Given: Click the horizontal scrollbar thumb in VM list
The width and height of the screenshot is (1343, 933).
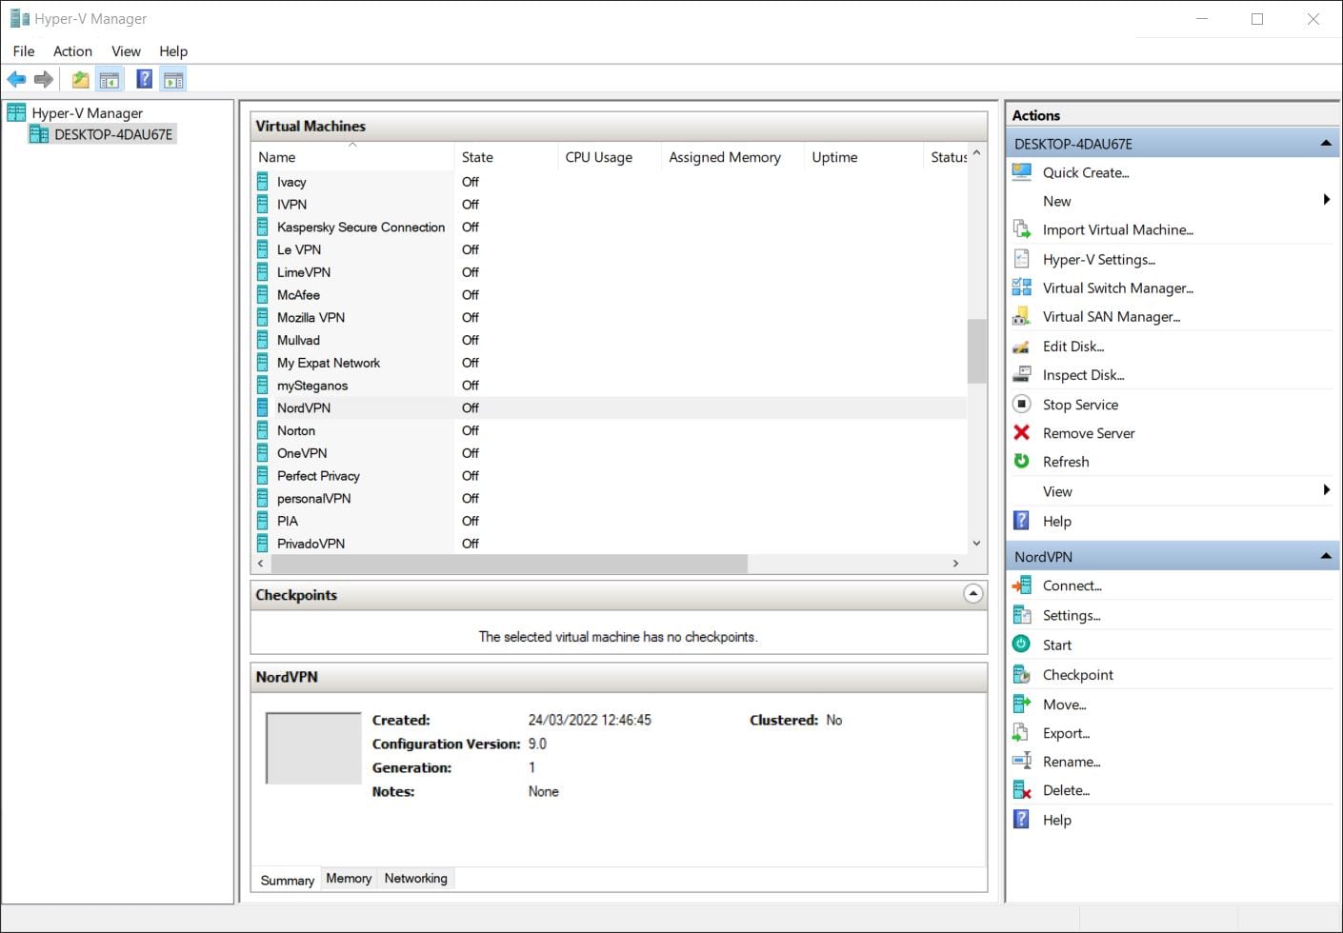Looking at the screenshot, I should coord(509,564).
